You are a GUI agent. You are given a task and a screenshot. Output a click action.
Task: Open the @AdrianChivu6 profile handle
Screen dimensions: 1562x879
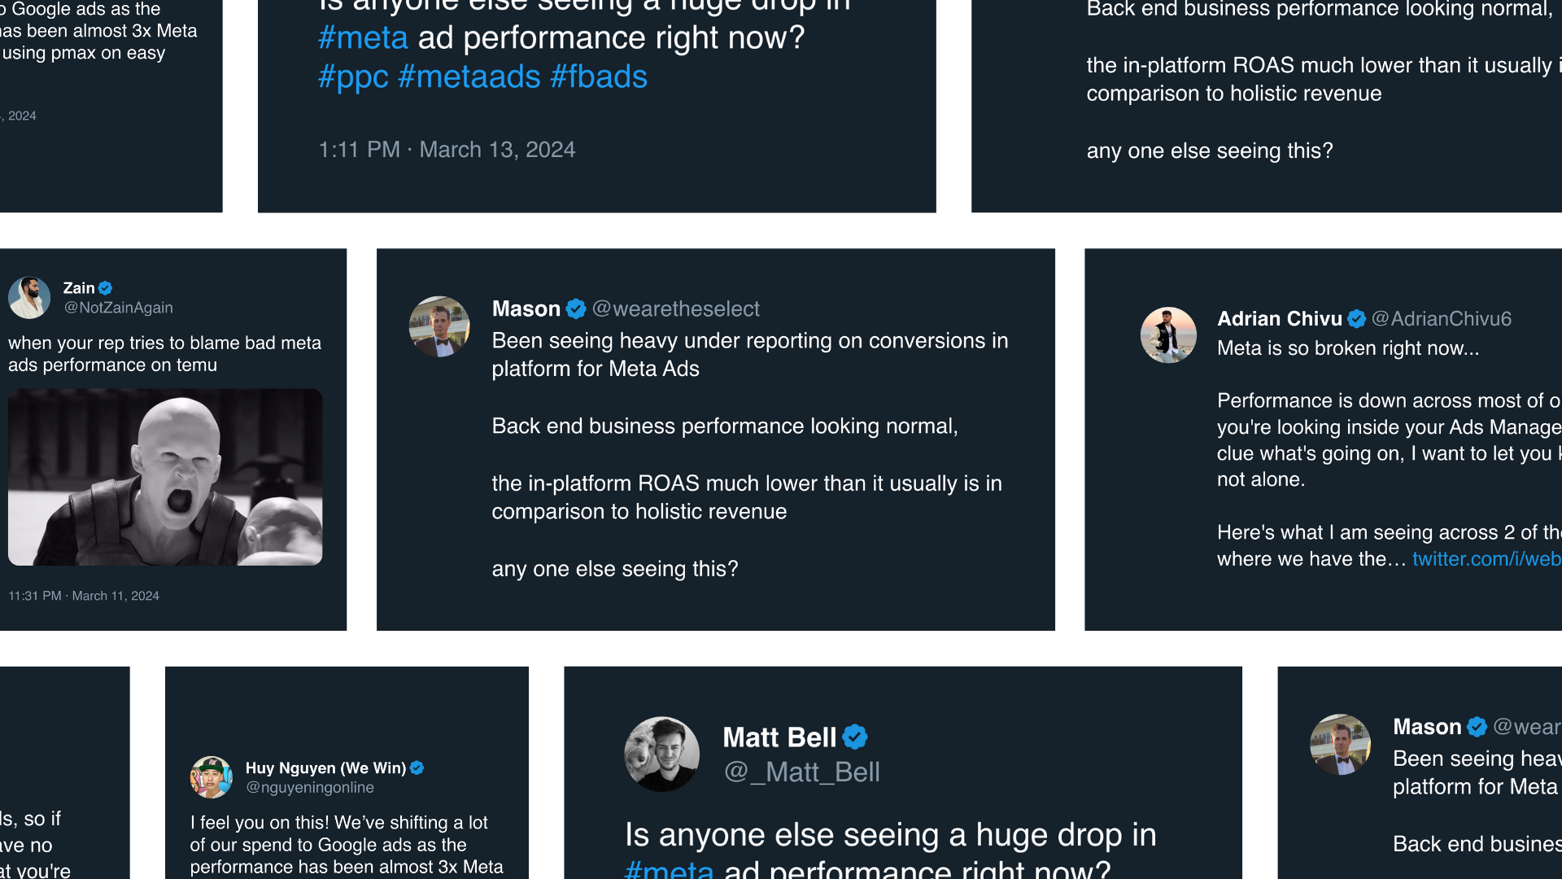[1441, 319]
